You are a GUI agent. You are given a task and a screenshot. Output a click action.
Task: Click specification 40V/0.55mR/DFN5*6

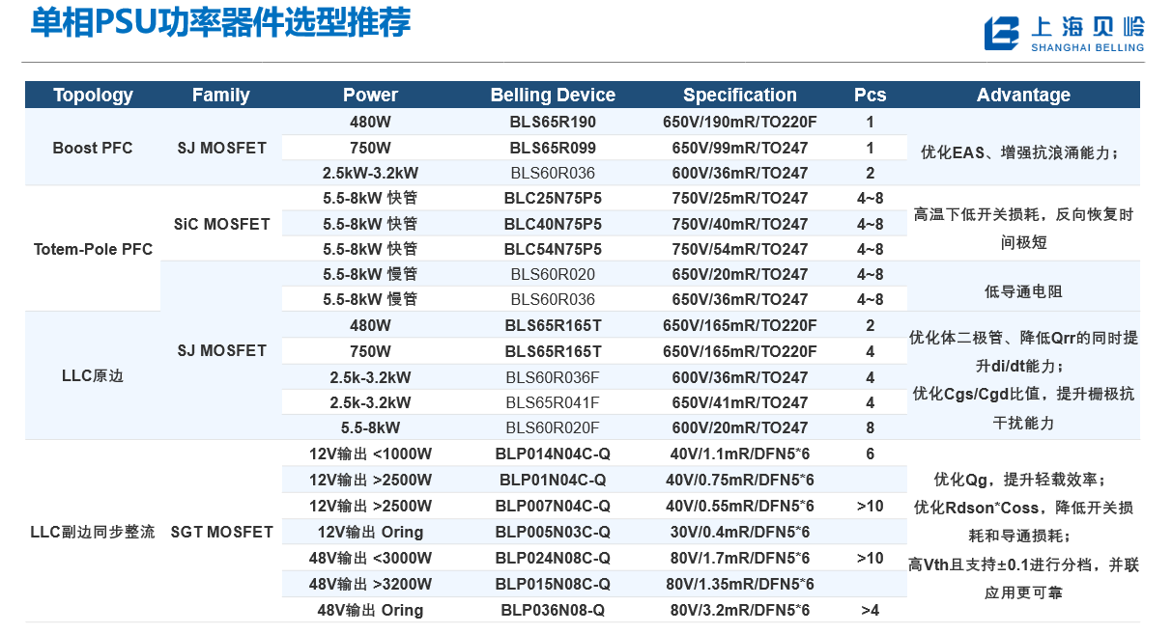click(740, 506)
